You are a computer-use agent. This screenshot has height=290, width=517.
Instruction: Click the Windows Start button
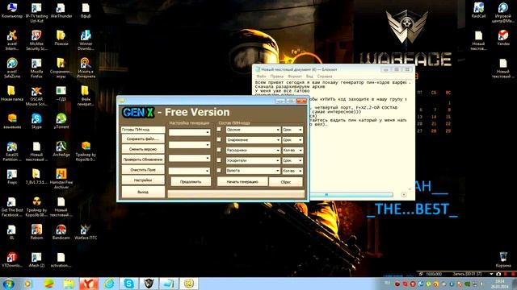(x=8, y=284)
